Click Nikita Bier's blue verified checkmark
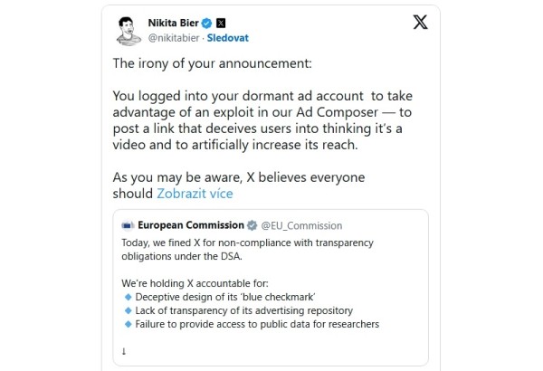 (206, 24)
